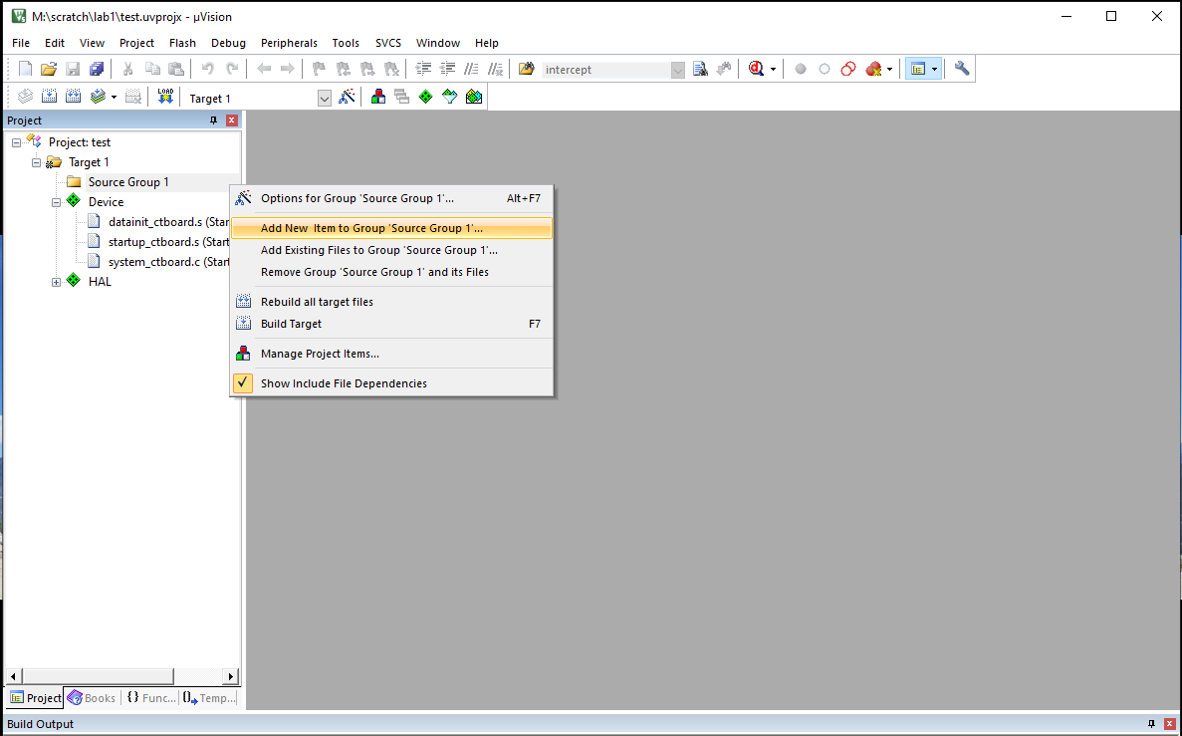The image size is (1182, 736).
Task: Open the Peripherals menu
Action: [289, 43]
